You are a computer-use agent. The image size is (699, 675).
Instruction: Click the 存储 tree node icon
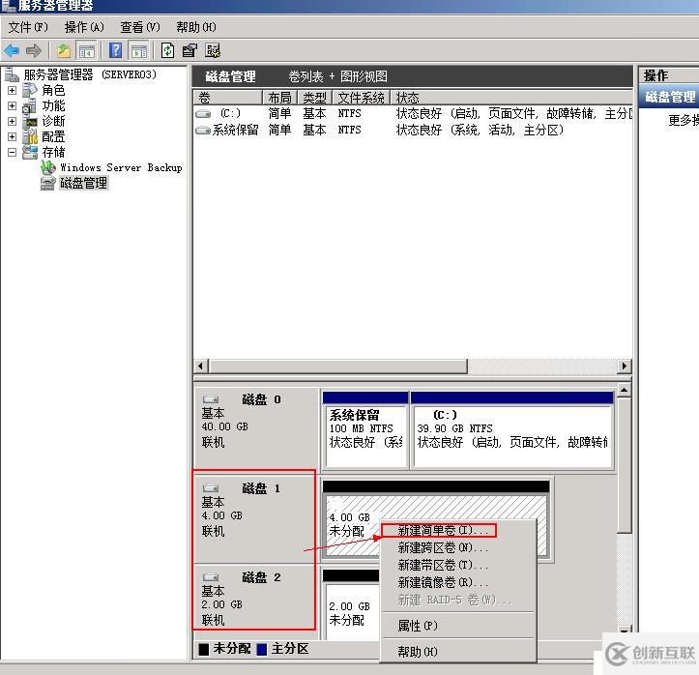[30, 152]
